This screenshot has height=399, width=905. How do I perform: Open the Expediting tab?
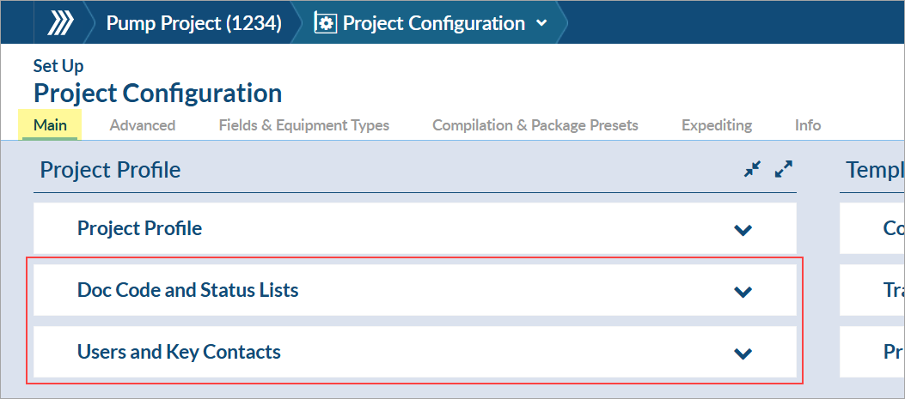click(716, 125)
